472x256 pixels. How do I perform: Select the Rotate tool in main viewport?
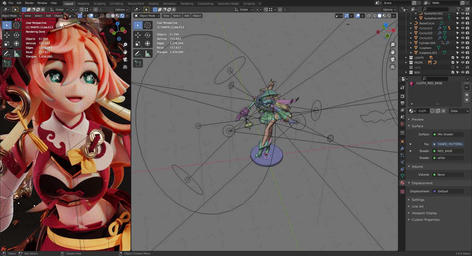tap(147, 35)
